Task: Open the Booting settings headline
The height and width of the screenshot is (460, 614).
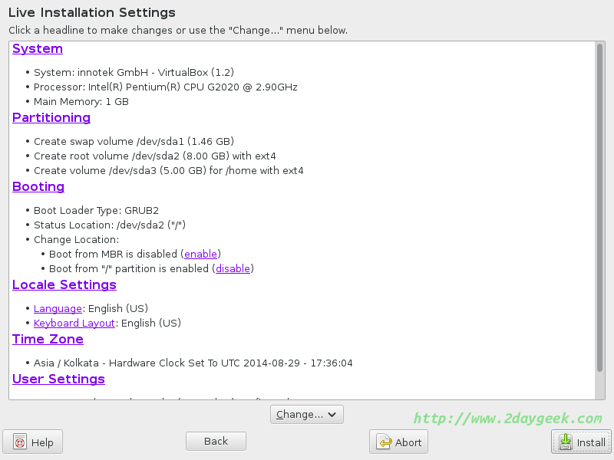Action: 38,187
